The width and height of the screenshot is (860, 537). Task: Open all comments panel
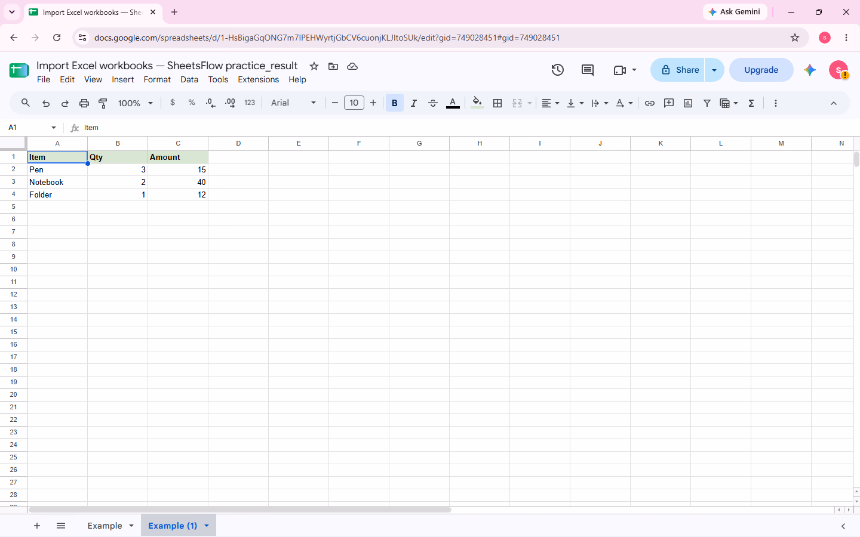click(x=588, y=70)
